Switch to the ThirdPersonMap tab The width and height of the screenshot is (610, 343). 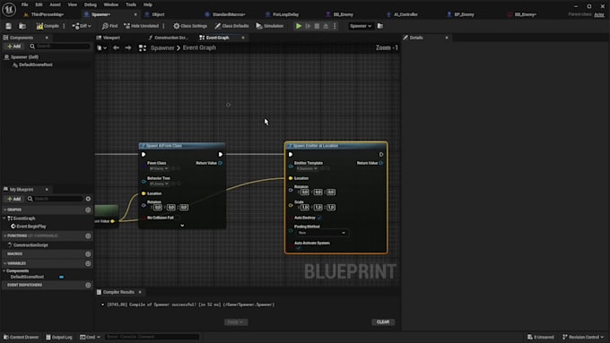pos(47,14)
